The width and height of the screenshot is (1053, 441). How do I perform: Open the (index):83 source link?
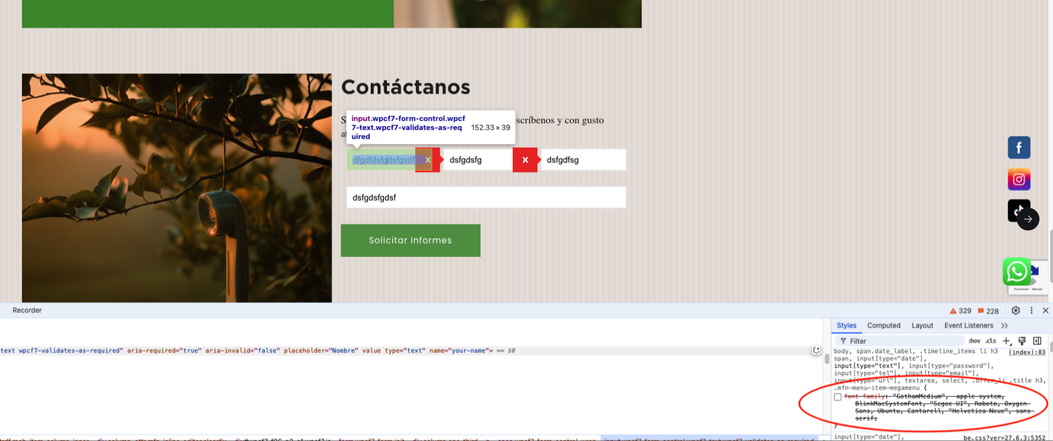(x=1027, y=352)
